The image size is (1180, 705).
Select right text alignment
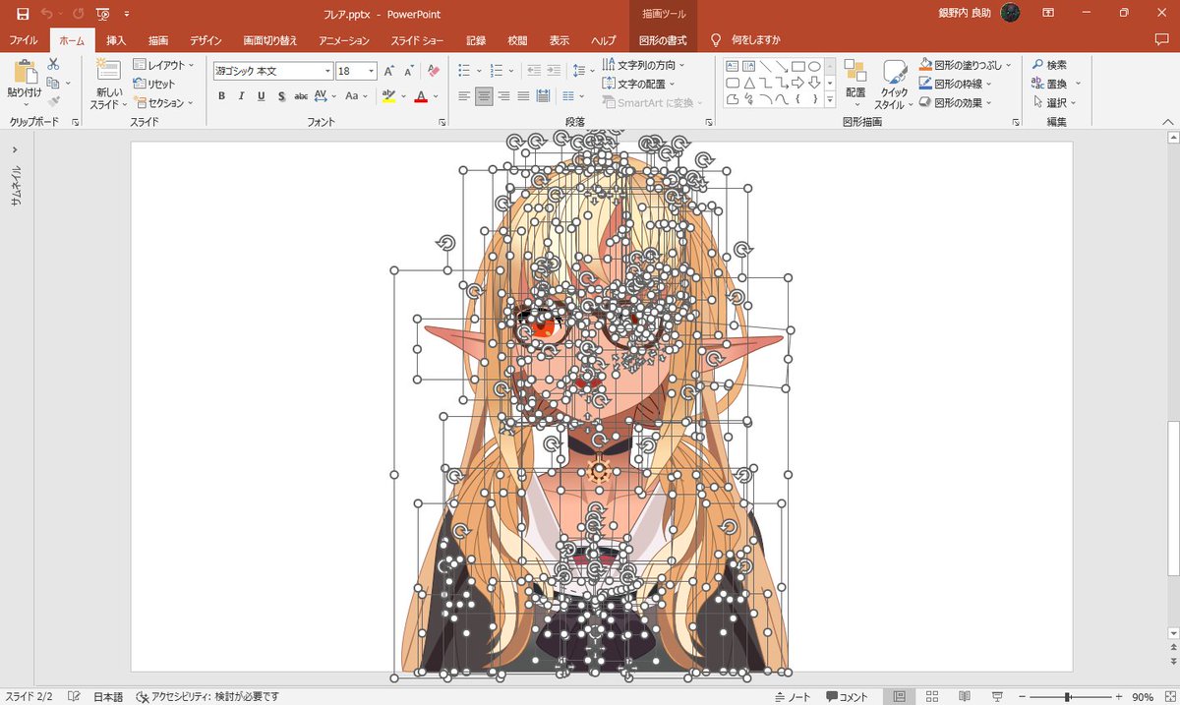click(503, 96)
